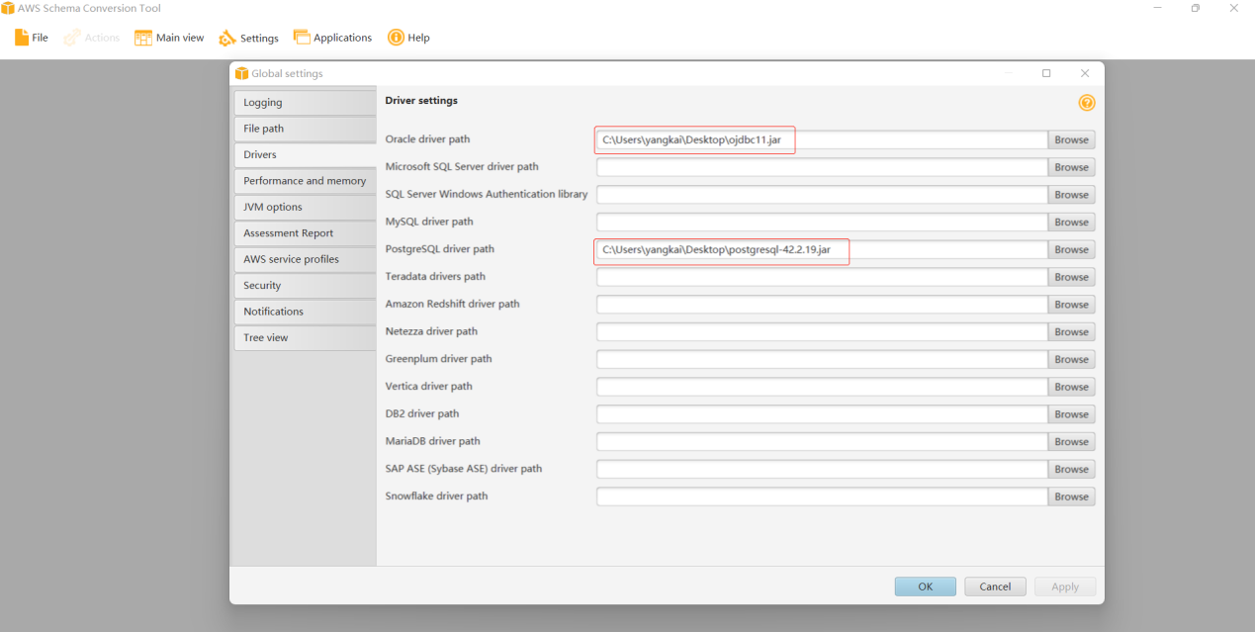Focus the Teradata drivers path field
The image size is (1255, 632).
(822, 277)
